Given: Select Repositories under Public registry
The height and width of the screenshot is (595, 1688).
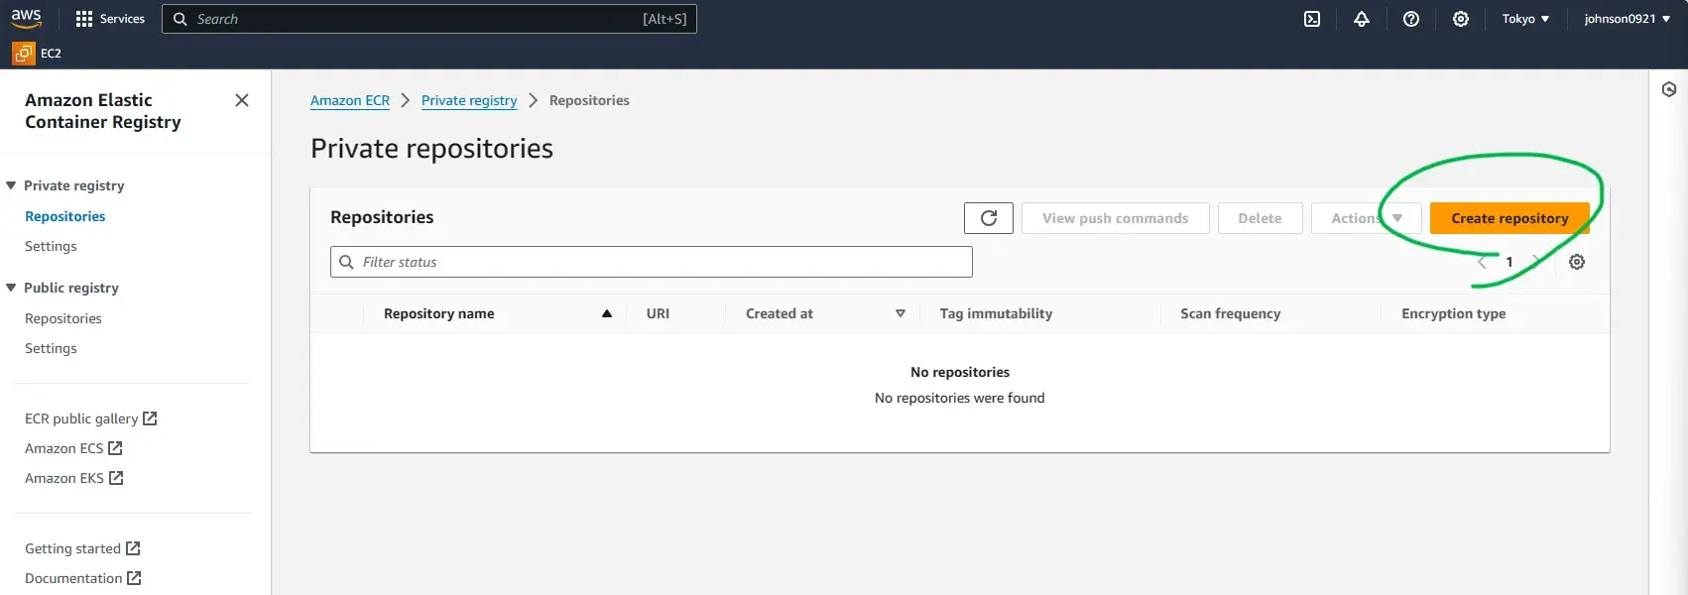Looking at the screenshot, I should click(x=63, y=318).
